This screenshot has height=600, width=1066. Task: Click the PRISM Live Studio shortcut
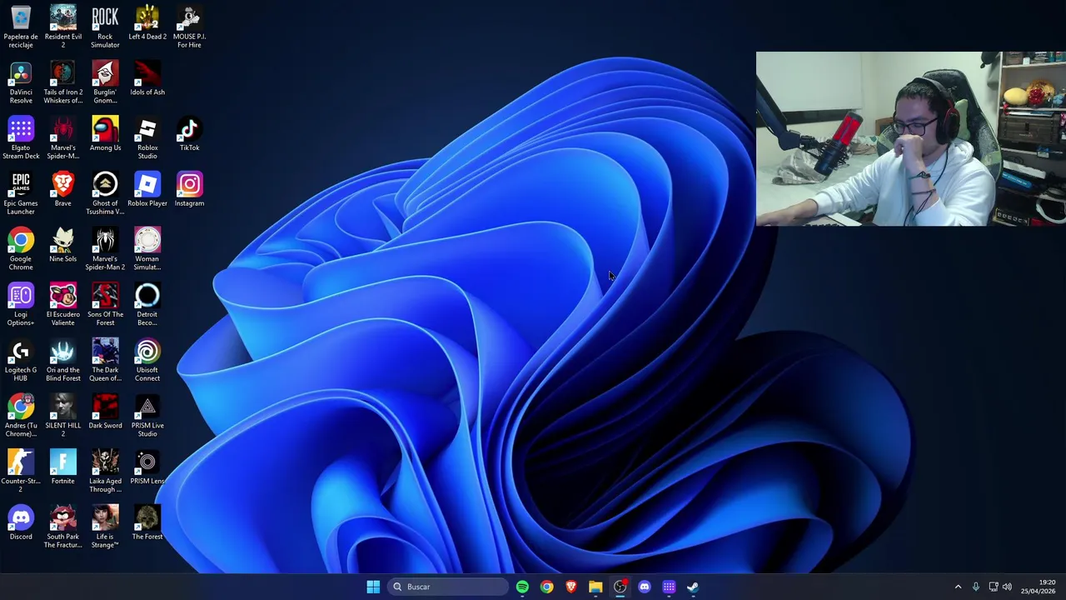147,416
